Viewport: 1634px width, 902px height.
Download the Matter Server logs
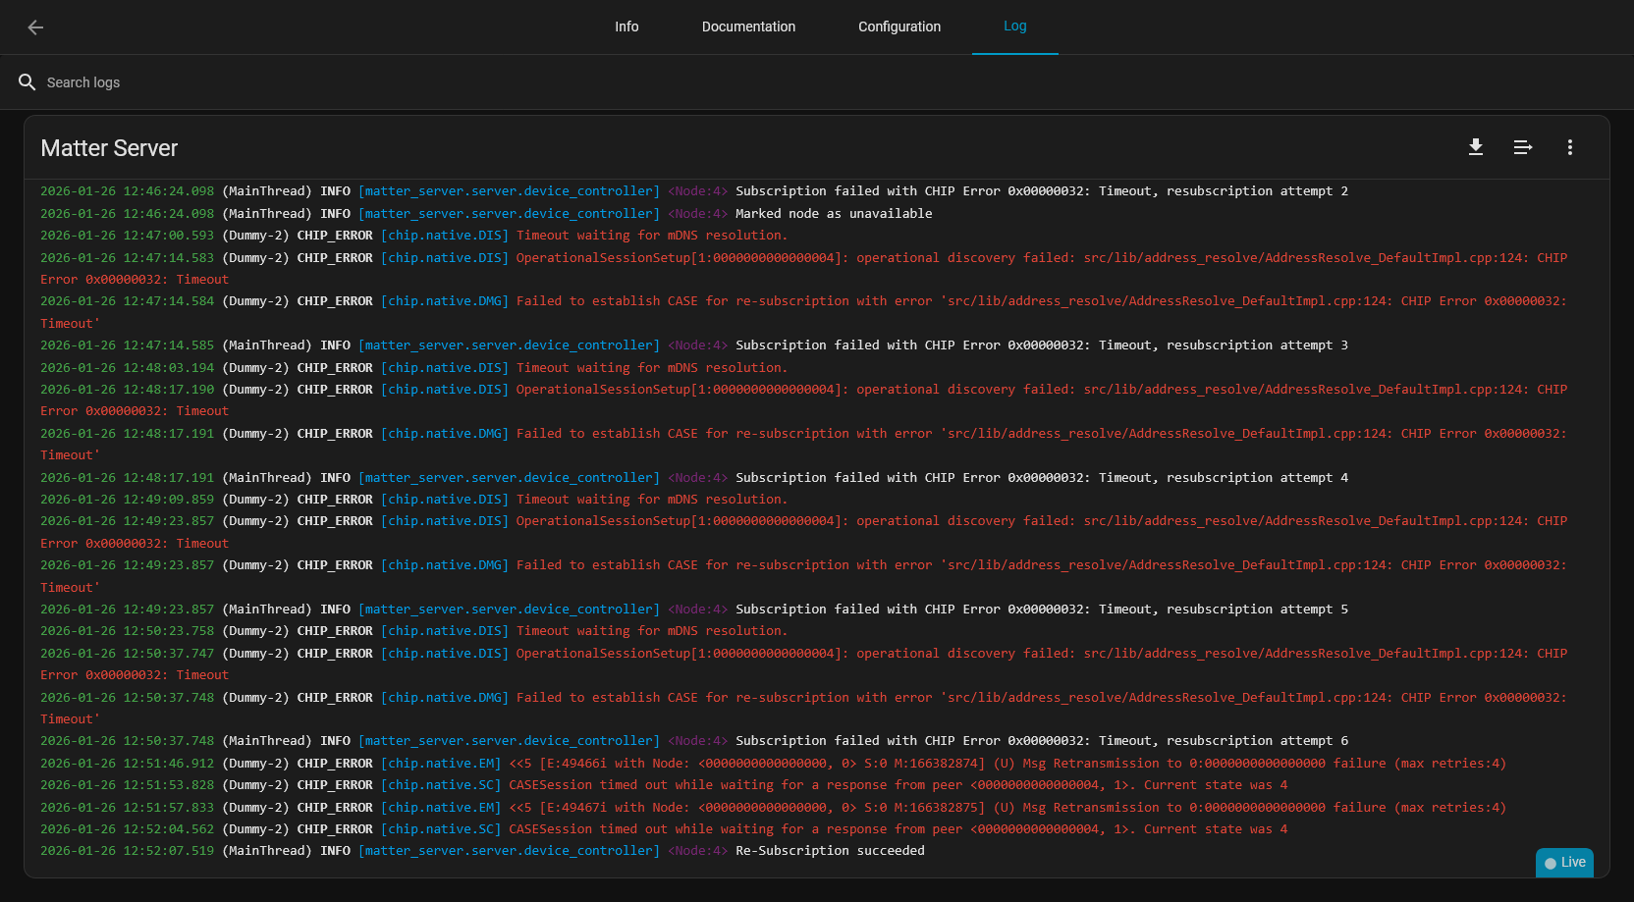click(x=1475, y=147)
